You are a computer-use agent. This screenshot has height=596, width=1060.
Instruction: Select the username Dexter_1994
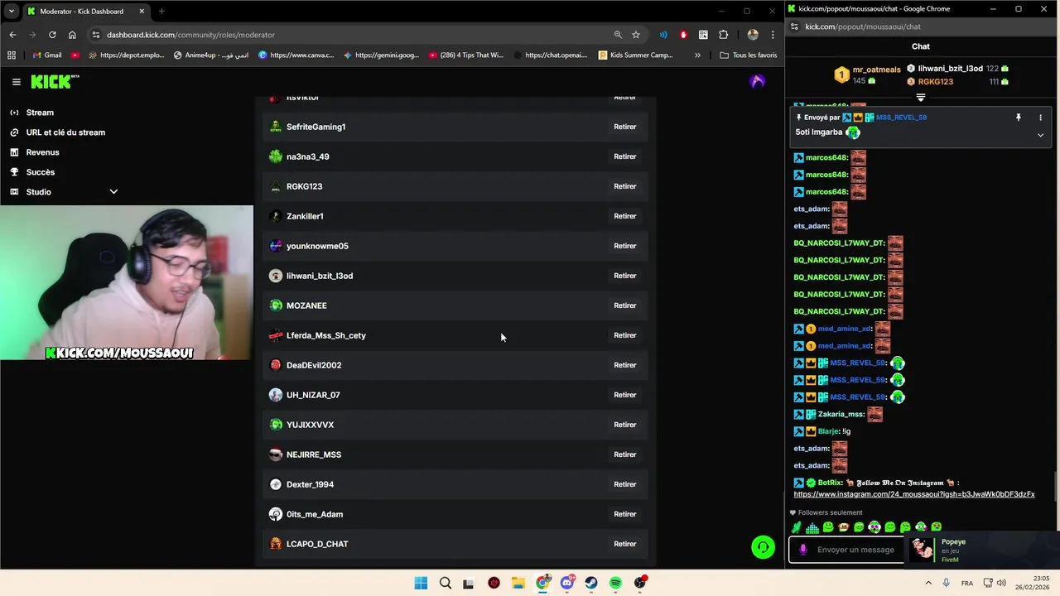click(310, 484)
